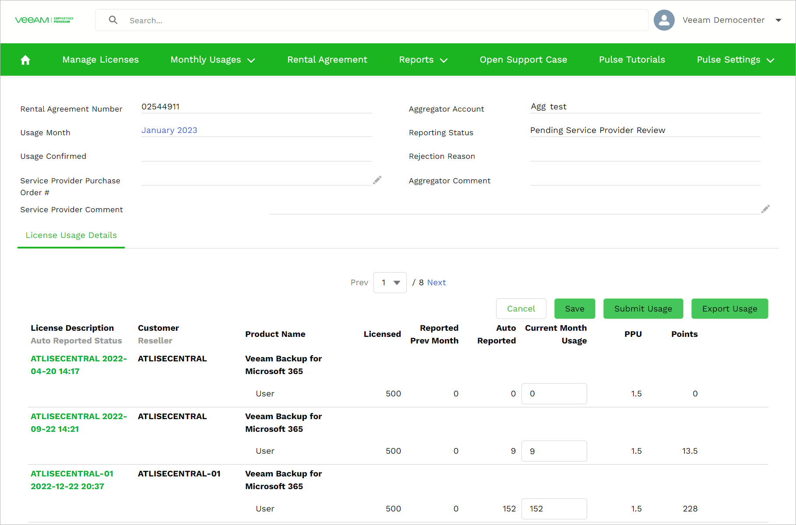796x525 pixels.
Task: Open the user avatar icon
Action: [x=664, y=20]
